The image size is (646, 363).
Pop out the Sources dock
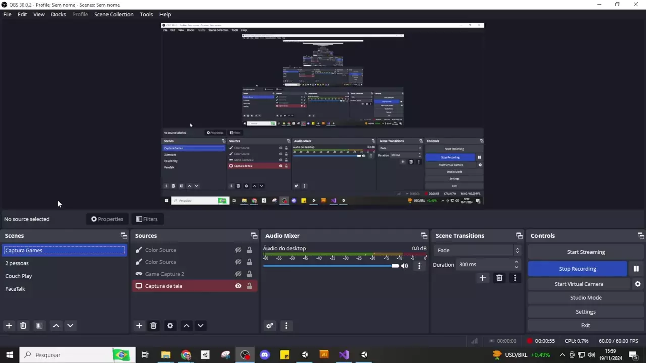pyautogui.click(x=254, y=236)
